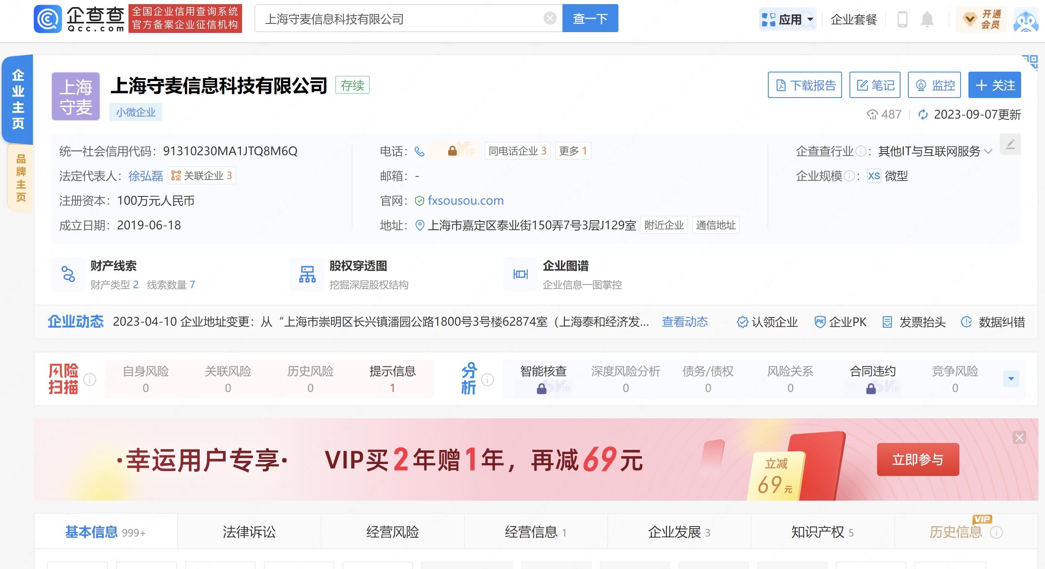Click the refresh icon beside 2023-09-07更新
1045x569 pixels.
[923, 114]
